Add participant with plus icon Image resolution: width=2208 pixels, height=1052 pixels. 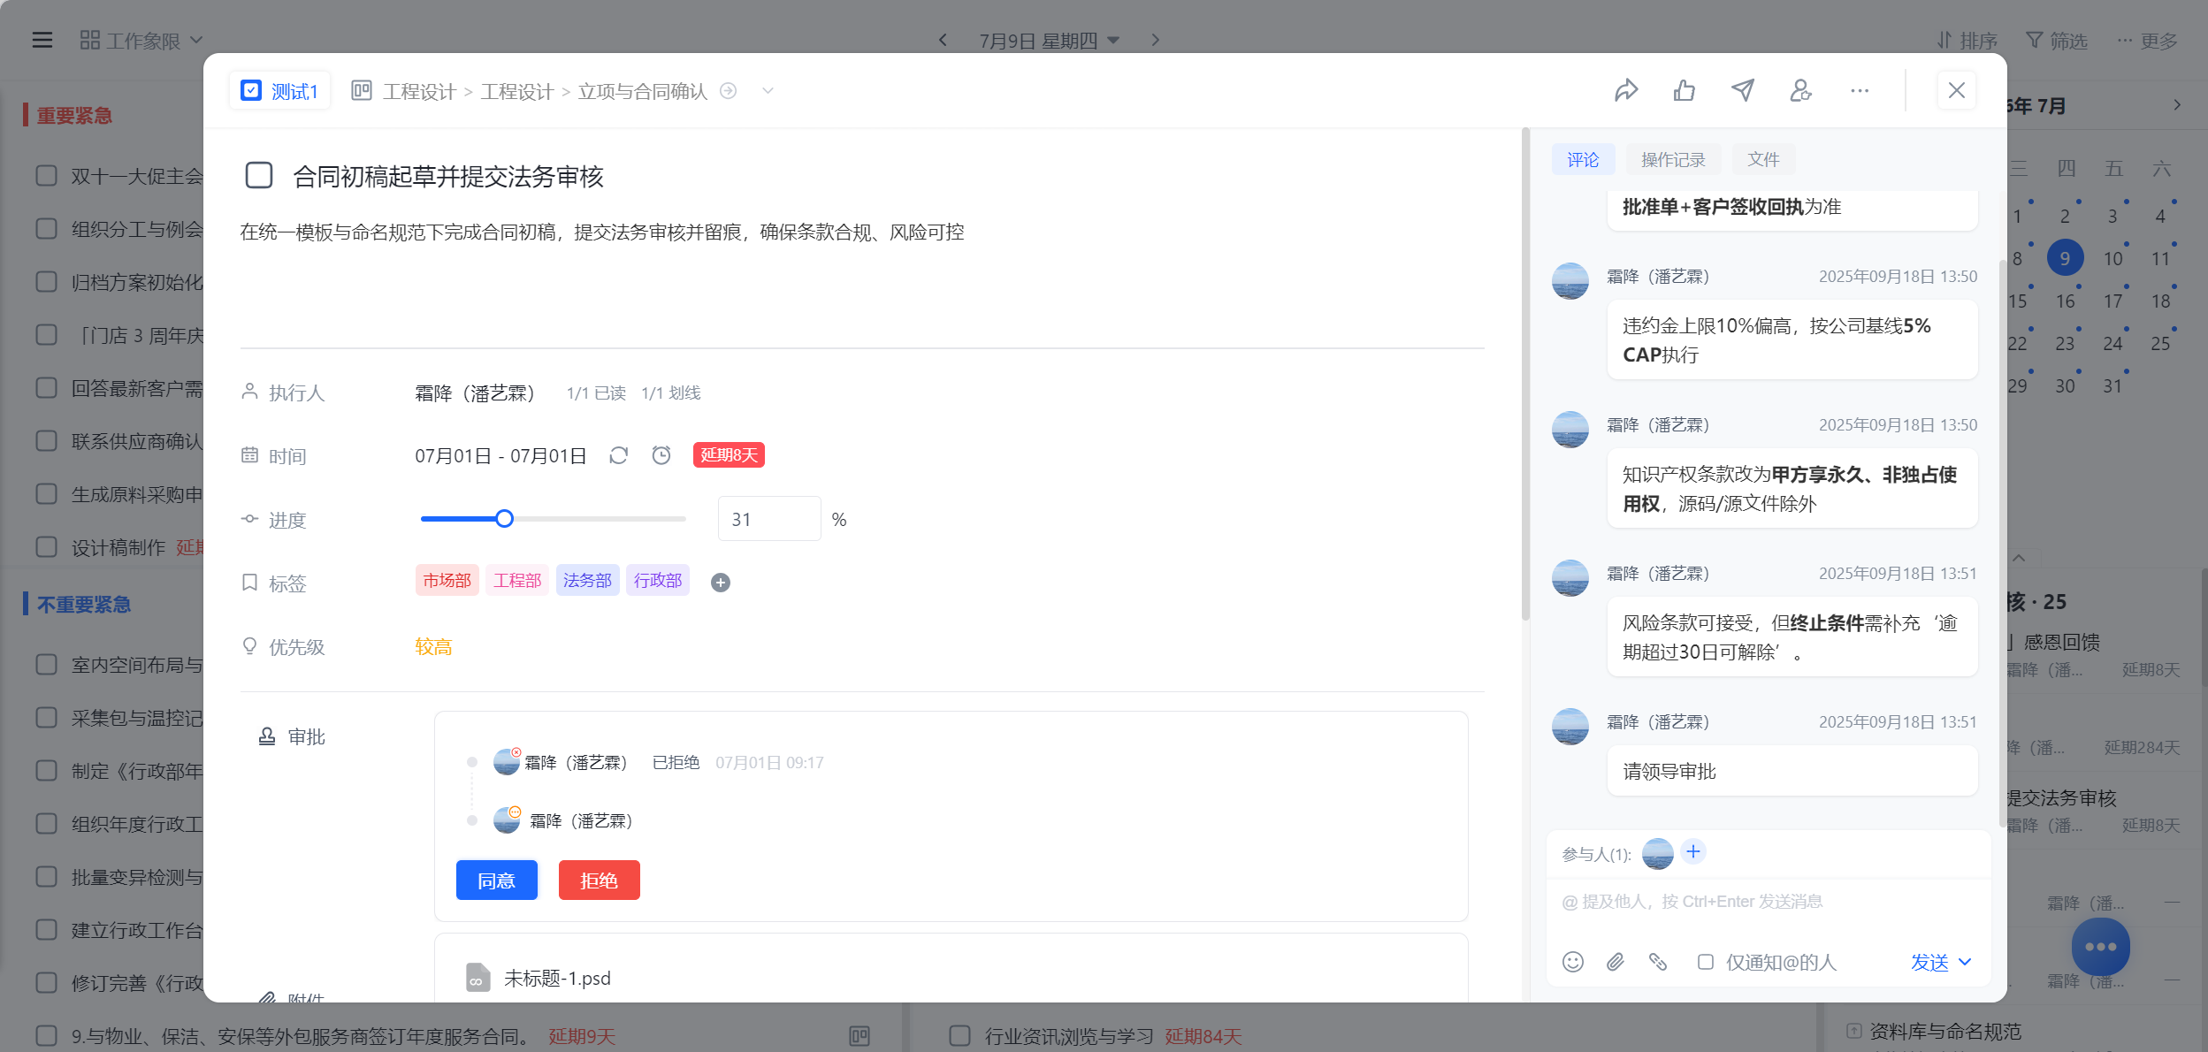1693,851
